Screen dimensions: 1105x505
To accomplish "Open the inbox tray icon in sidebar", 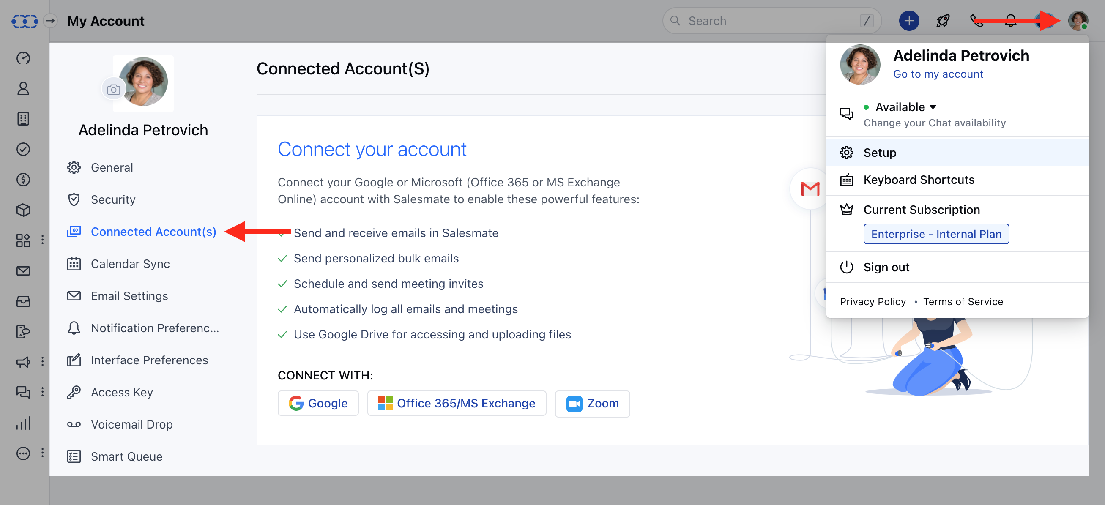I will [x=23, y=301].
